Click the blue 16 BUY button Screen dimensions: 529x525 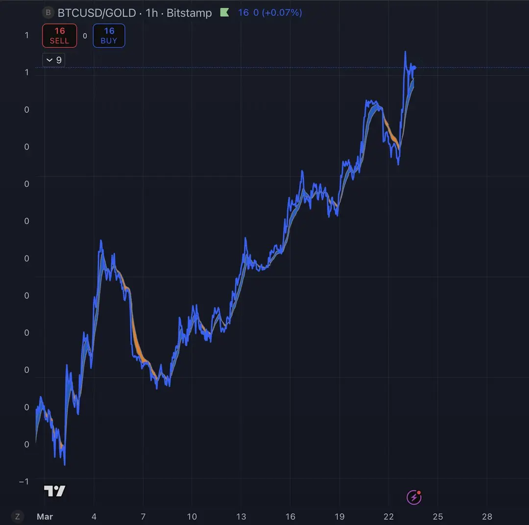109,36
